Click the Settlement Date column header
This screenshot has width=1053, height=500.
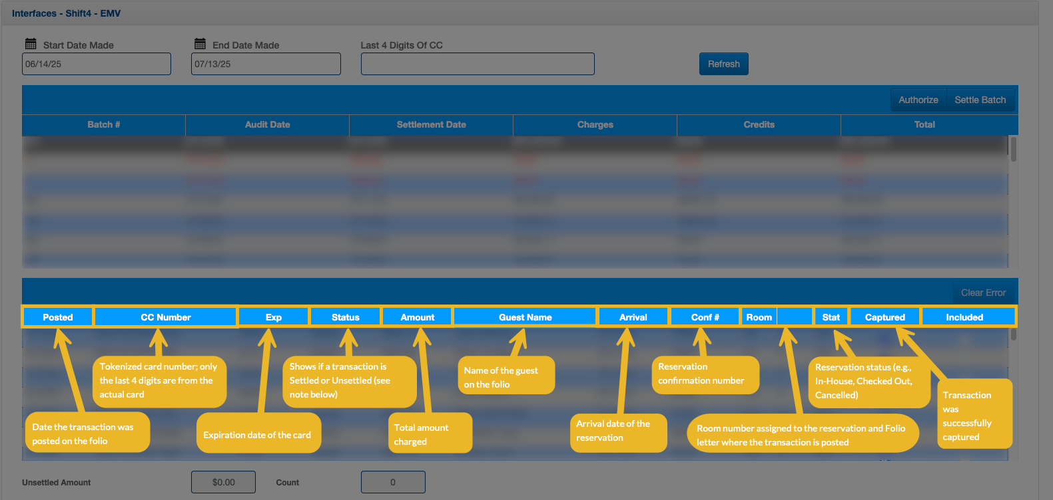[x=431, y=124]
